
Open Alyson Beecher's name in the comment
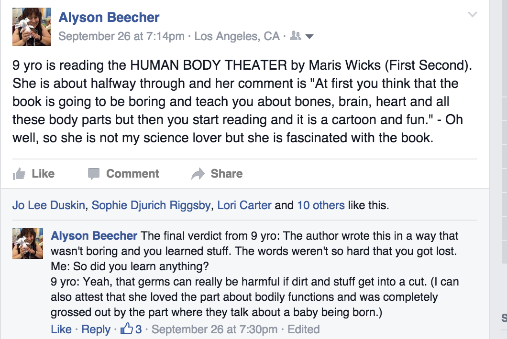(94, 236)
